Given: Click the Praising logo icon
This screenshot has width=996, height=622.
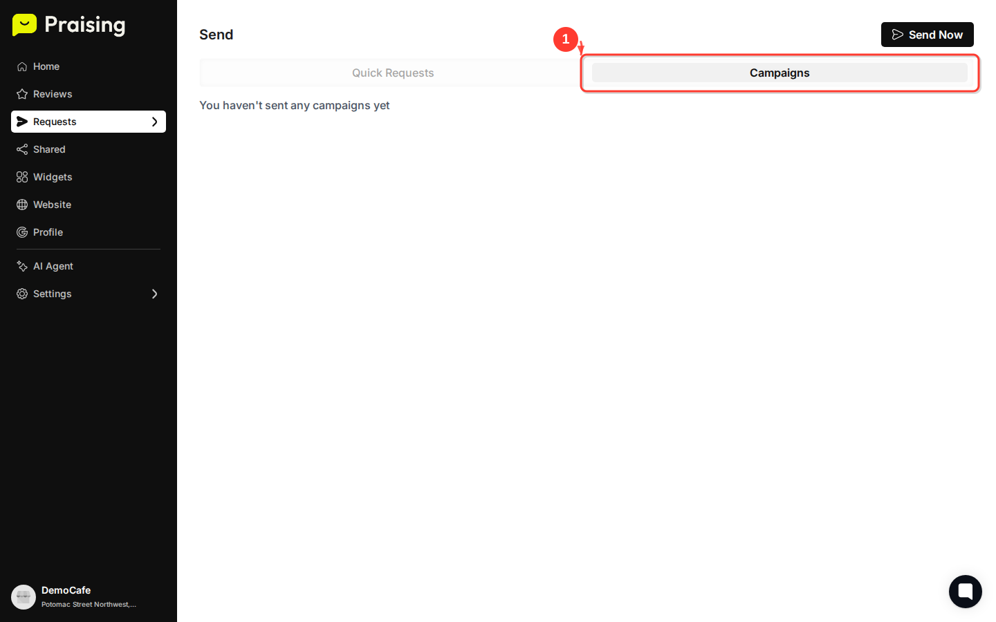Looking at the screenshot, I should pos(24,25).
